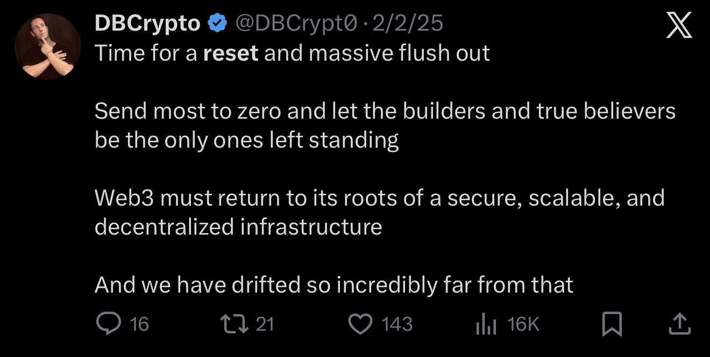Bookmark this DBCrypto post
The height and width of the screenshot is (357, 710).
(x=612, y=324)
